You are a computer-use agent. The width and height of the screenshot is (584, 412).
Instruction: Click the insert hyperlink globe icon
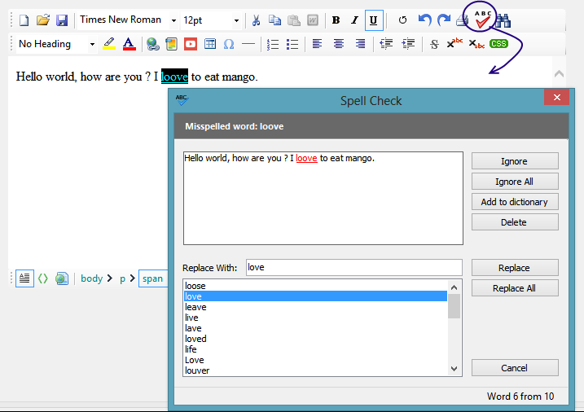[153, 44]
